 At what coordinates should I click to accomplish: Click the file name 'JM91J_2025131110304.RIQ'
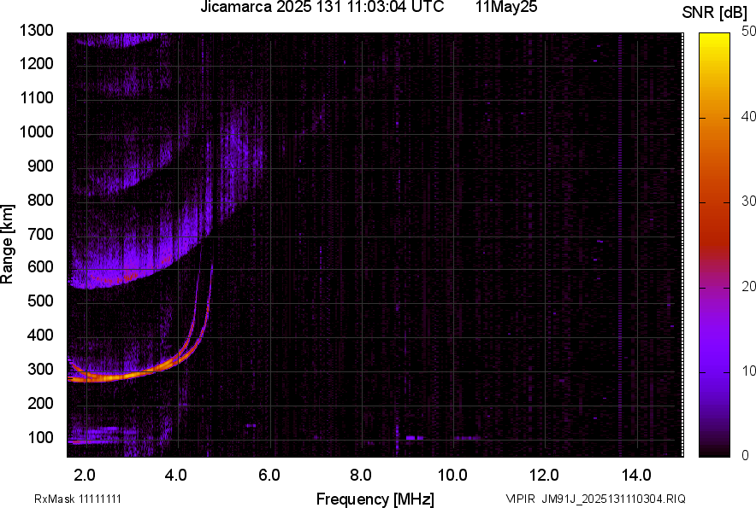click(613, 499)
